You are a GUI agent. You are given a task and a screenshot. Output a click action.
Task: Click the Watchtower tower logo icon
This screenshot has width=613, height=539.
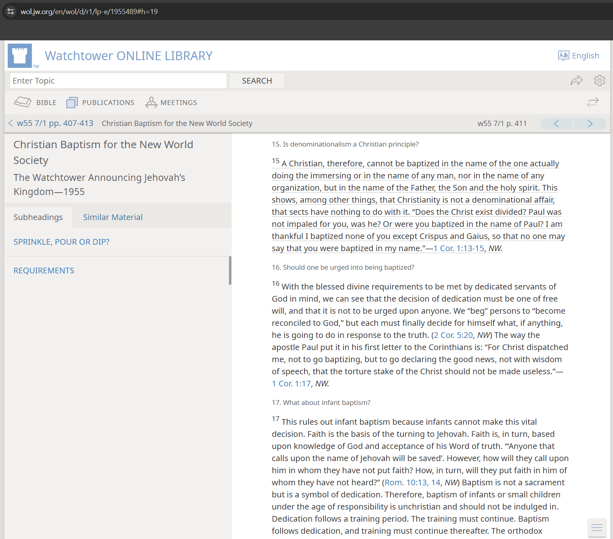(20, 56)
